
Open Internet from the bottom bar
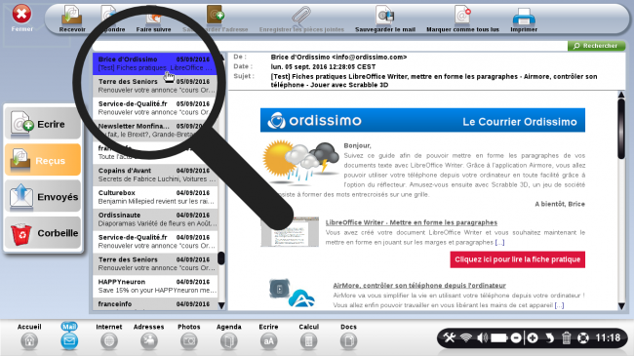click(x=109, y=336)
